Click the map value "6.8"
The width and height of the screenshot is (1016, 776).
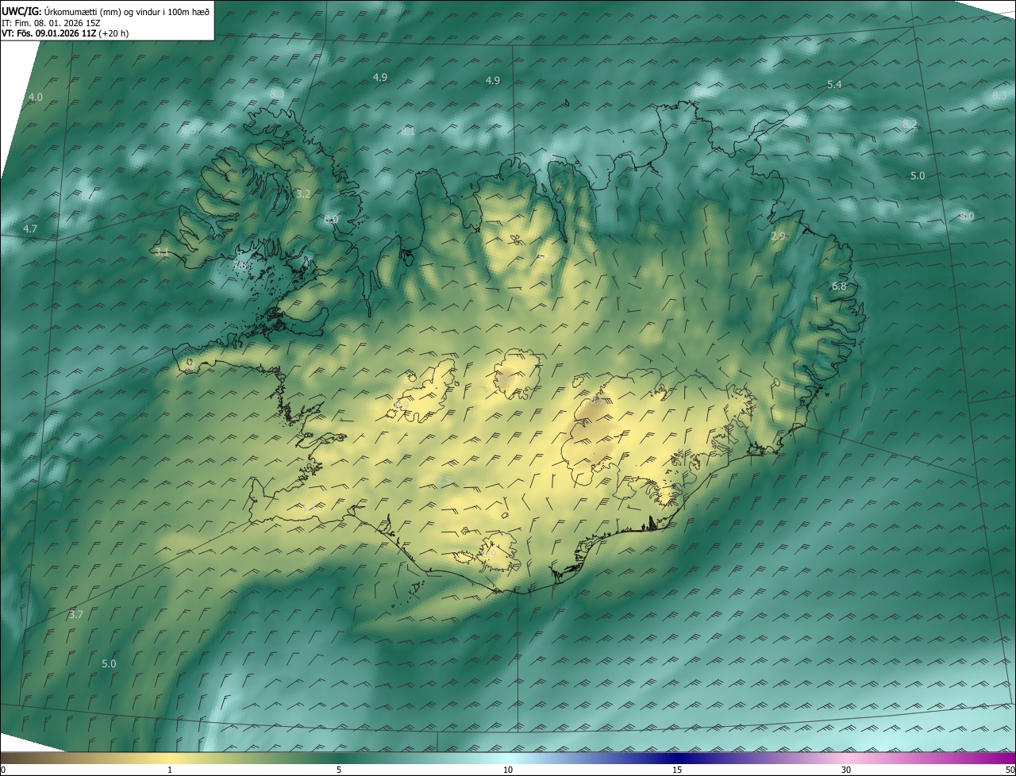[839, 286]
